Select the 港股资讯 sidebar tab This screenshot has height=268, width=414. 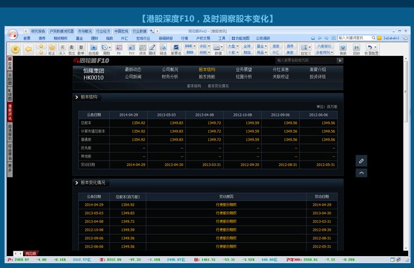point(10,112)
